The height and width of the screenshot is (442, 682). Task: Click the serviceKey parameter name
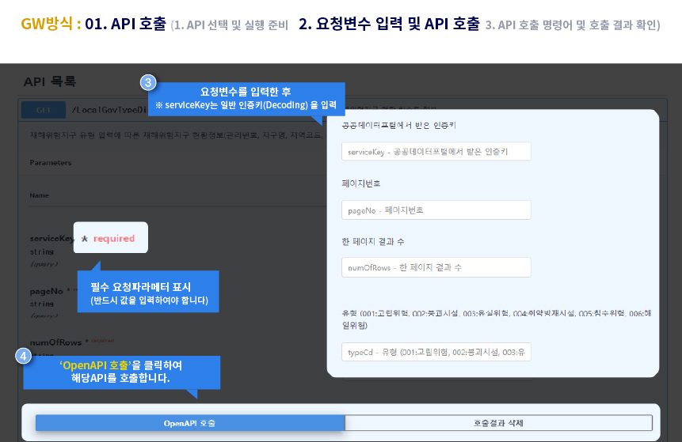(51, 238)
